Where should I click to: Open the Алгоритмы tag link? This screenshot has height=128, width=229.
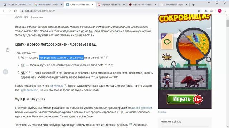pyautogui.click(x=36, y=17)
